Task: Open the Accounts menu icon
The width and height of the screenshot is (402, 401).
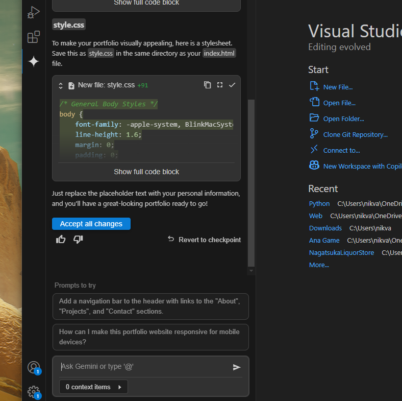Action: point(34,368)
